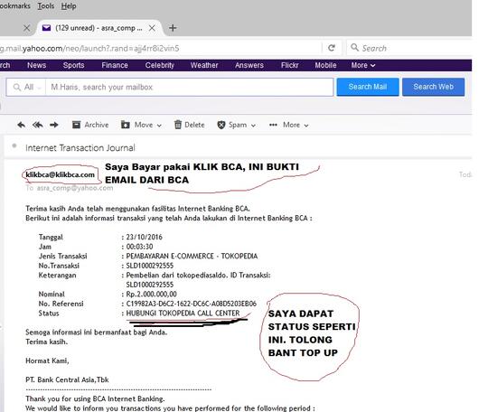The image size is (488, 412).
Task: Click the Internet Transaction Journal subject
Action: pos(80,148)
